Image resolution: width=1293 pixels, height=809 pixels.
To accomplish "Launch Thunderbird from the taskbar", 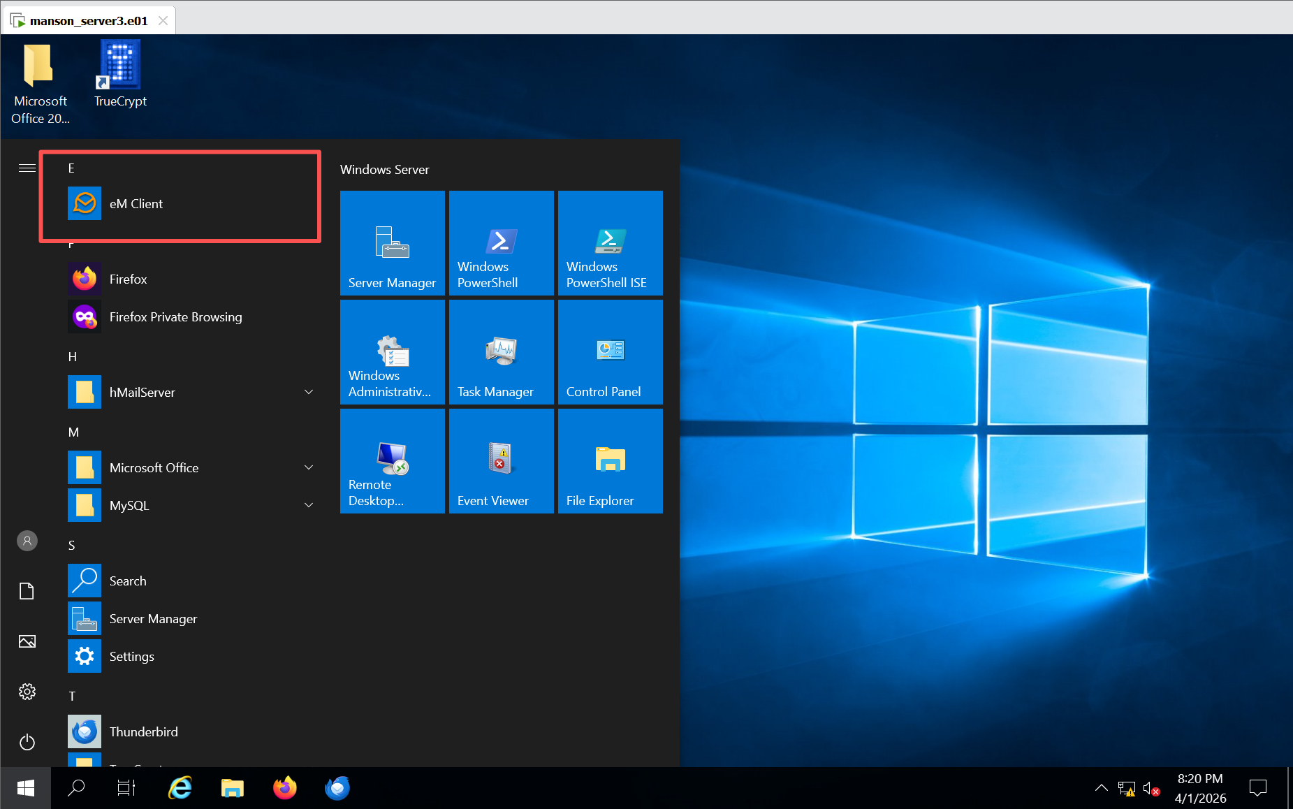I will point(337,788).
